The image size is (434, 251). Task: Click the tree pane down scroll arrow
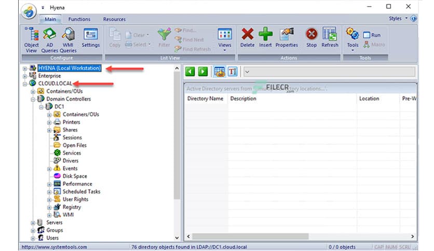tap(177, 238)
